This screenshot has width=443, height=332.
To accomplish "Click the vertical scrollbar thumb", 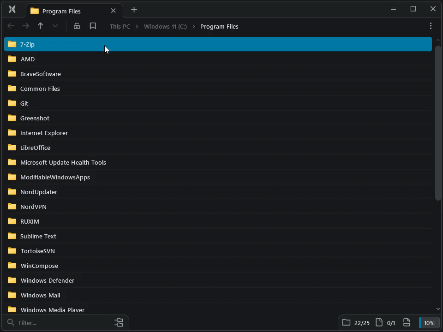I will (x=438, y=123).
